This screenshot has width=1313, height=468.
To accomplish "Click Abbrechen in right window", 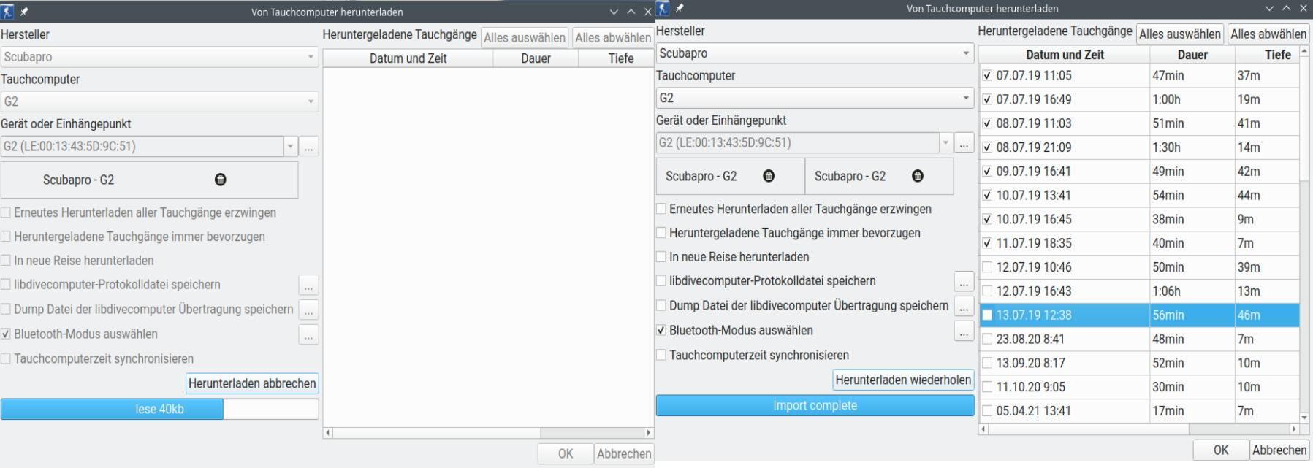I will click(x=1279, y=450).
